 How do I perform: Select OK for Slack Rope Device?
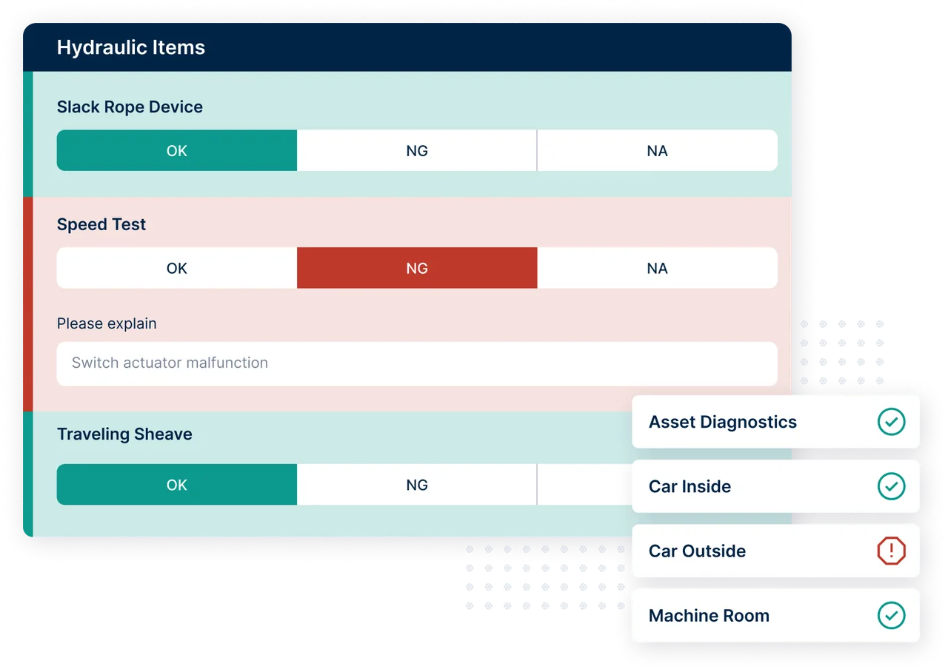[177, 150]
